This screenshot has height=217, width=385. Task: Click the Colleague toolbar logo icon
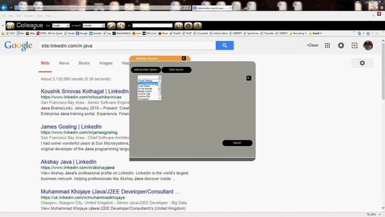coord(10,25)
